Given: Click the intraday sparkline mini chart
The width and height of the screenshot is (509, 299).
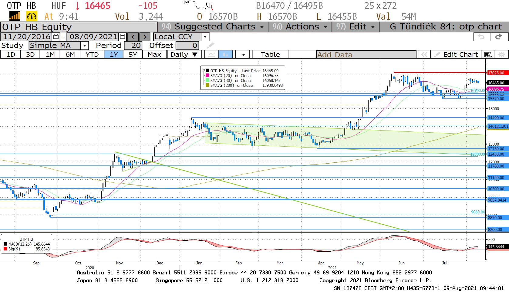Looking at the screenshot, I should point(198,5).
